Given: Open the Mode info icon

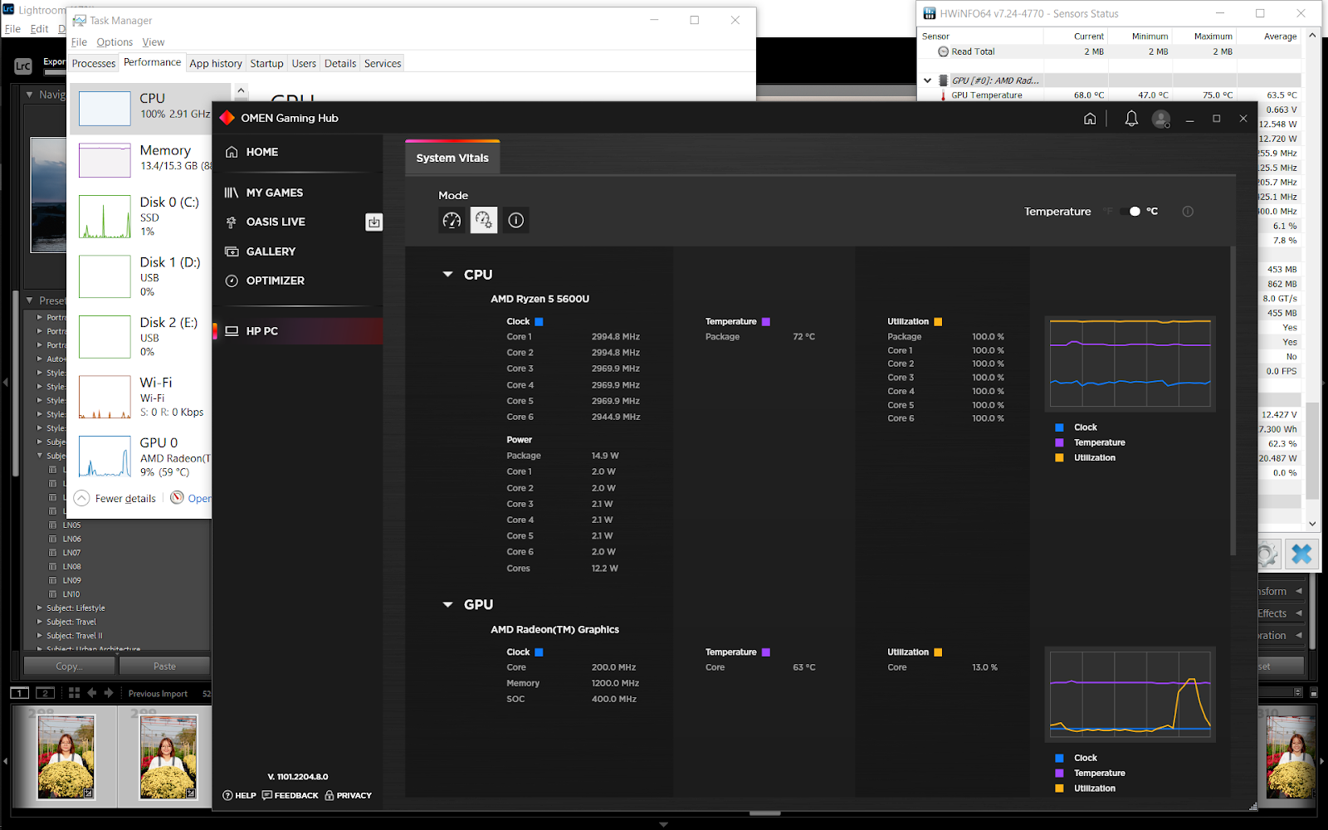Looking at the screenshot, I should (x=516, y=220).
